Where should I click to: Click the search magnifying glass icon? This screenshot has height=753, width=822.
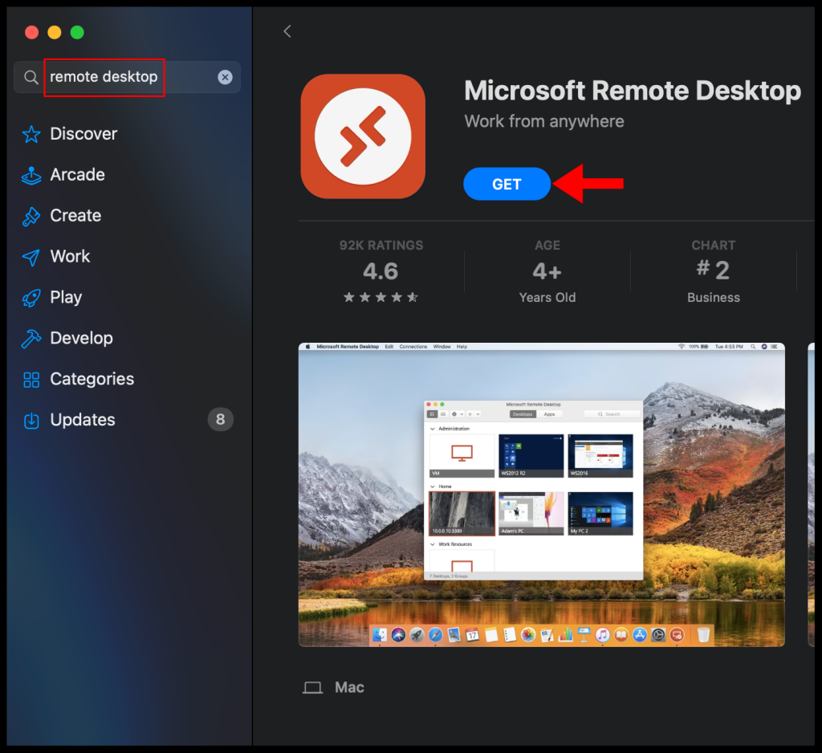(30, 77)
